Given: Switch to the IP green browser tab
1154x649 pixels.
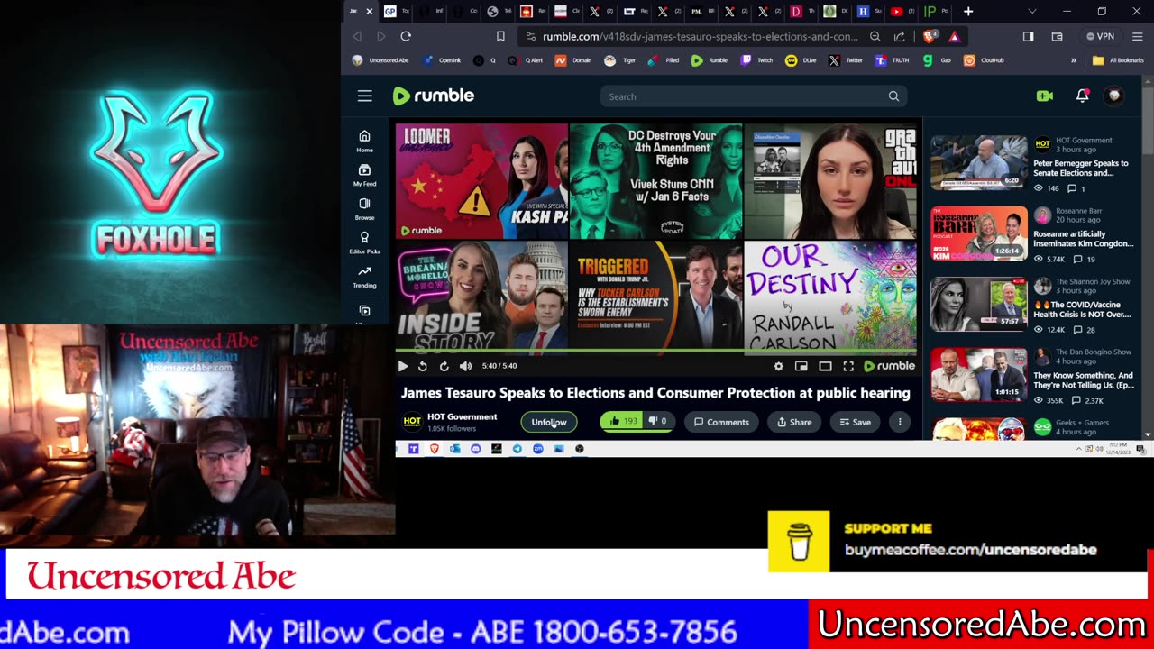Looking at the screenshot, I should click(x=936, y=12).
